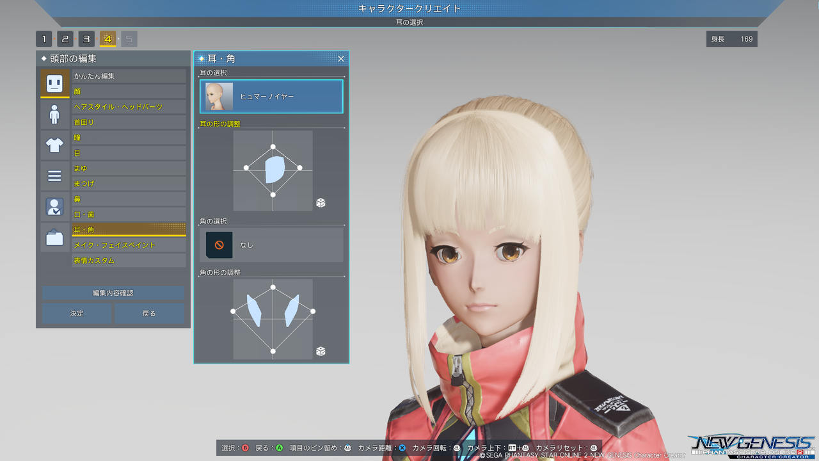Click the 耳の形の調整 section label
Image resolution: width=819 pixels, height=461 pixels.
click(220, 124)
